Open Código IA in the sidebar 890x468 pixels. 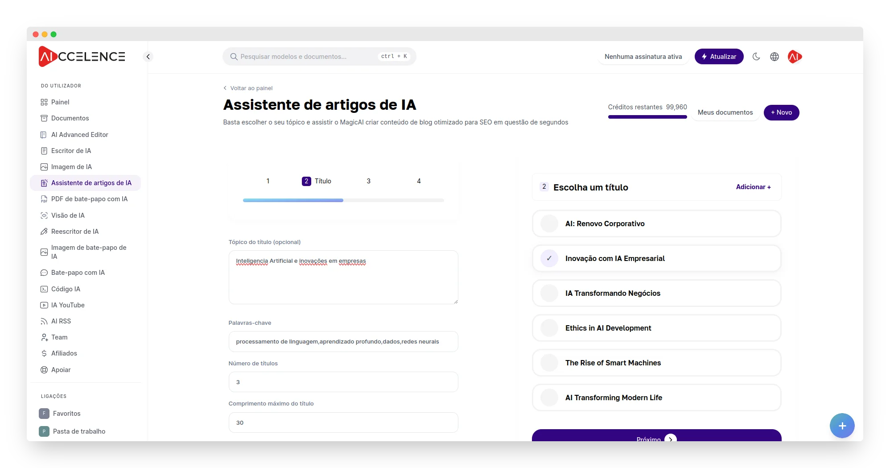tap(66, 289)
